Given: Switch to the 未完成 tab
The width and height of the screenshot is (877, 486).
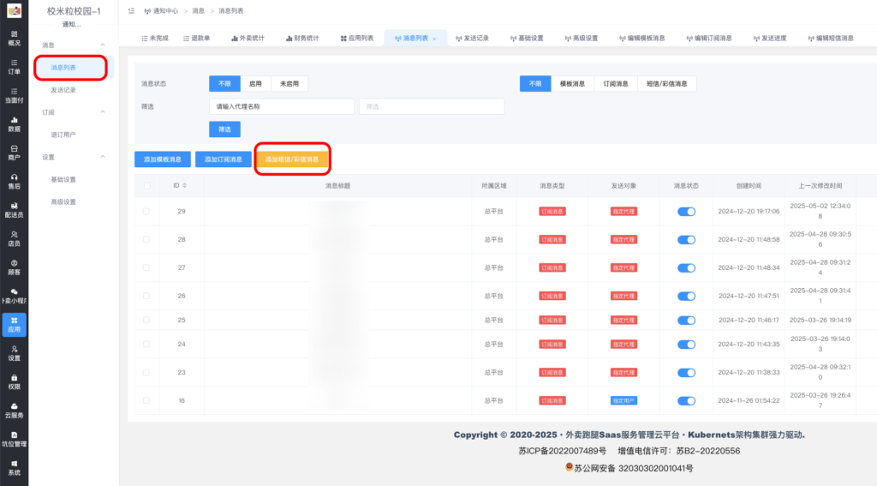Looking at the screenshot, I should 155,38.
